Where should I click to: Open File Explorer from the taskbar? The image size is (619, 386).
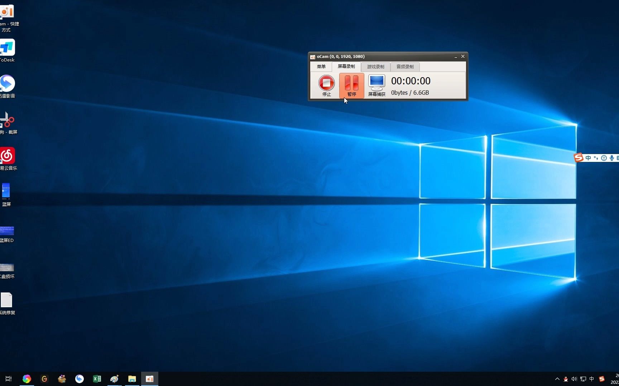click(132, 379)
